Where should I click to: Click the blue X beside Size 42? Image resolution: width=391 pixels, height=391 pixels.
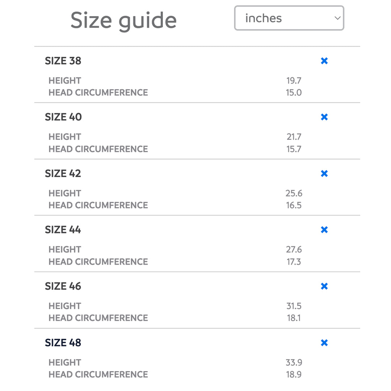click(x=324, y=173)
